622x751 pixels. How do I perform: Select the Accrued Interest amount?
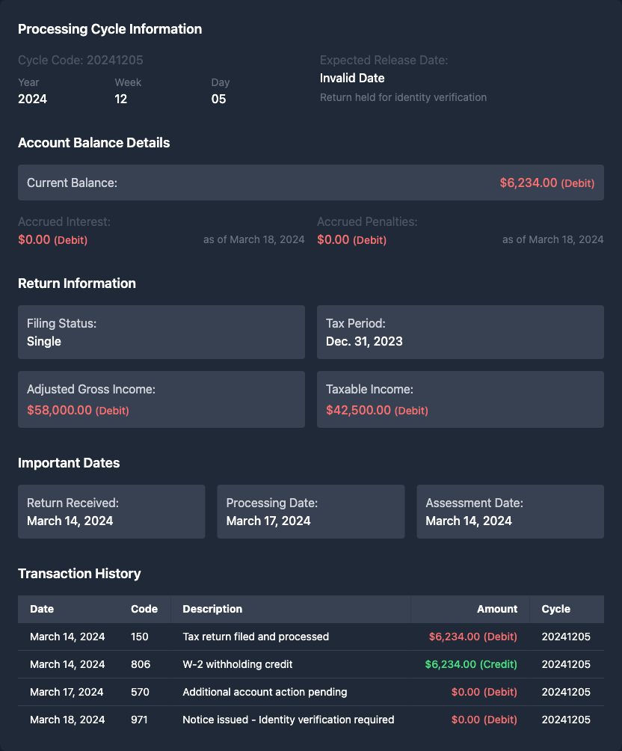(52, 240)
